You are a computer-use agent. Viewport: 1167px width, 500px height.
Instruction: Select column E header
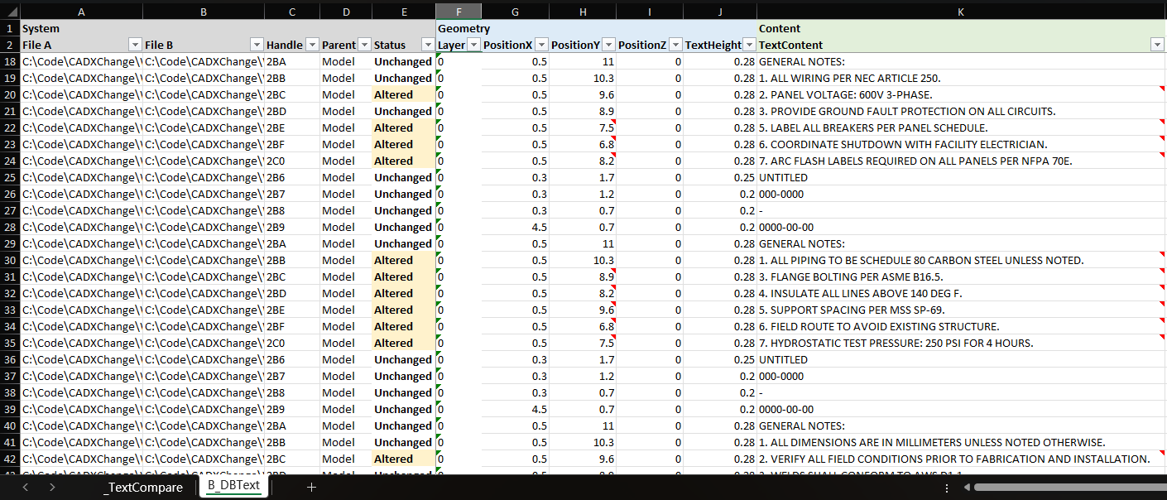(404, 12)
